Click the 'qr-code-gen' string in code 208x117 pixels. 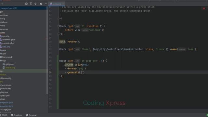pyautogui.click(x=89, y=61)
